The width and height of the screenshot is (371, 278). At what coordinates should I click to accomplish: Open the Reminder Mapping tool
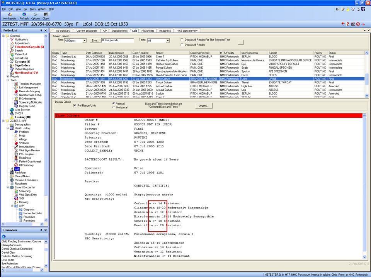coord(29,91)
